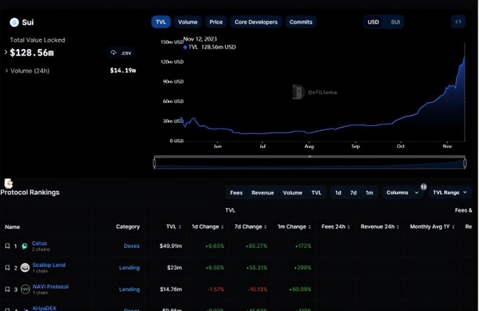The image size is (479, 311).
Task: Open the Dexes category for Cetus
Action: click(132, 246)
